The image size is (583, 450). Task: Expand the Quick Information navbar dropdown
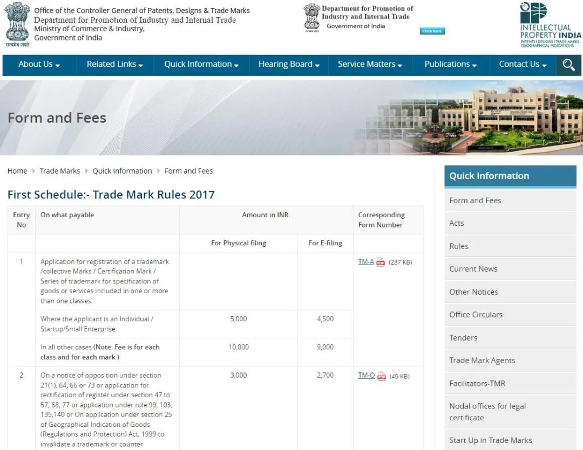click(x=201, y=64)
